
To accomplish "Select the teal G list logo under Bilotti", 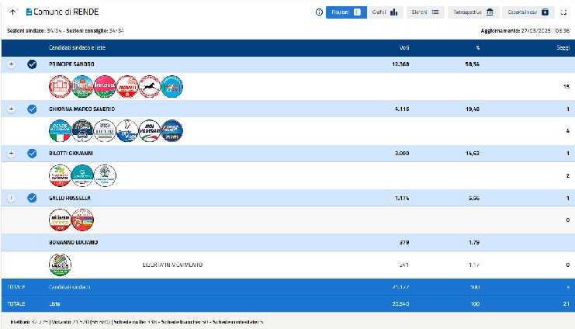I will coord(82,175).
